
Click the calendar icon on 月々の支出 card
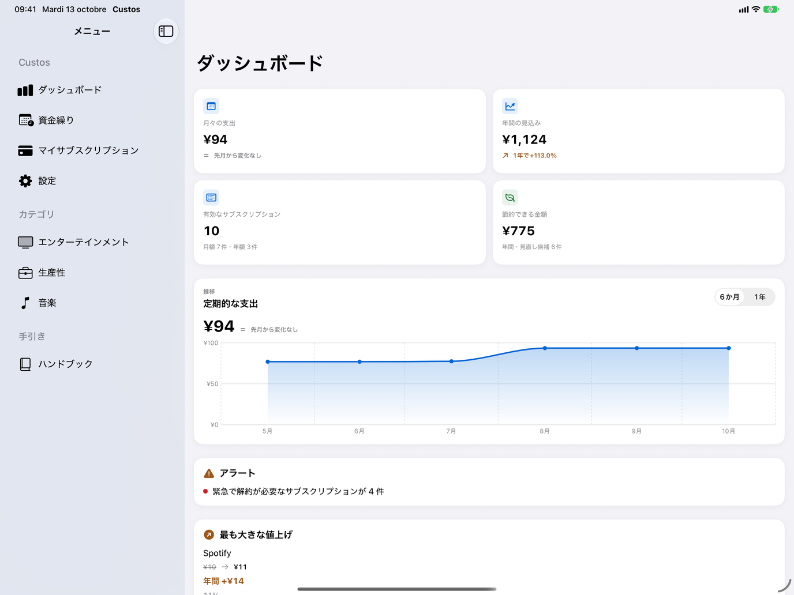pos(211,106)
